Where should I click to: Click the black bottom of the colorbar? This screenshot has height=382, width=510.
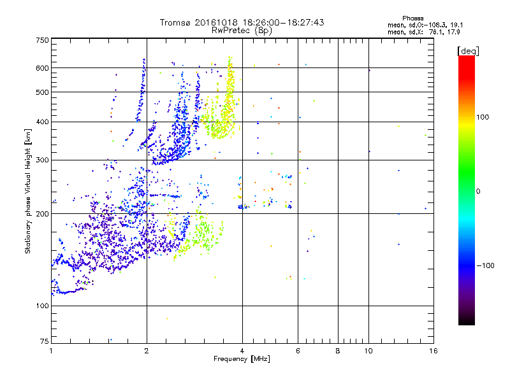[467, 320]
